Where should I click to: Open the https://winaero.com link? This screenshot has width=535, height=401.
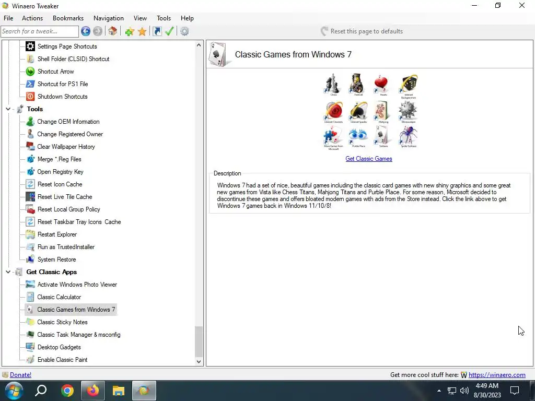click(497, 375)
